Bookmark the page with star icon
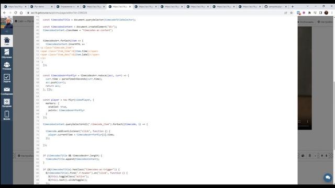Viewport: 335px width, 188px height. [291, 13]
